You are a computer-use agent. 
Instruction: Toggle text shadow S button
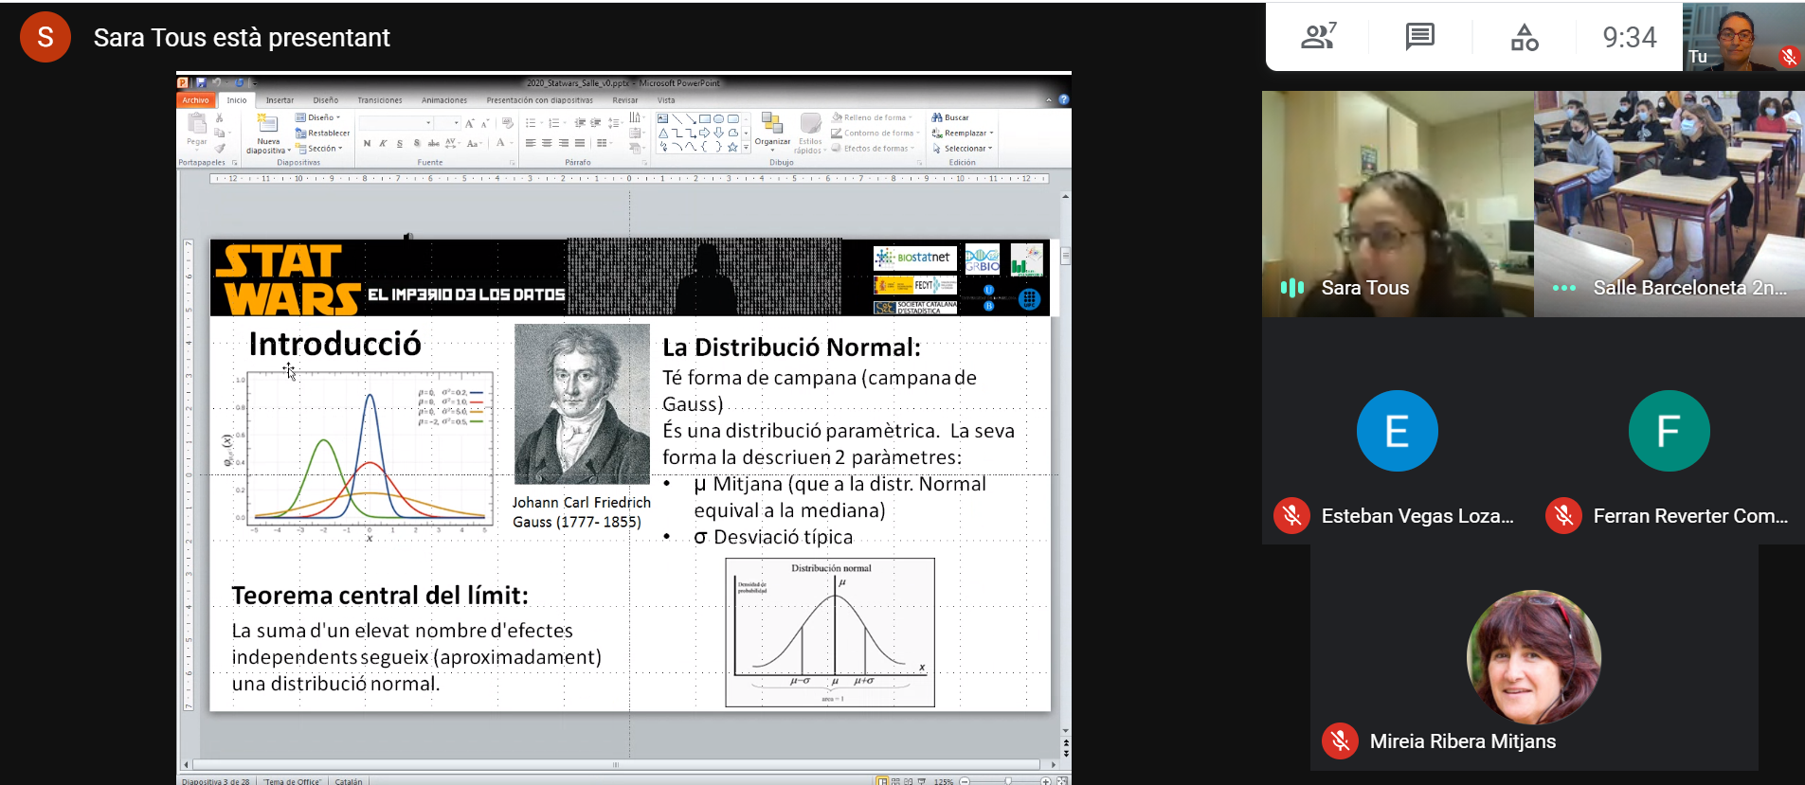(x=417, y=143)
